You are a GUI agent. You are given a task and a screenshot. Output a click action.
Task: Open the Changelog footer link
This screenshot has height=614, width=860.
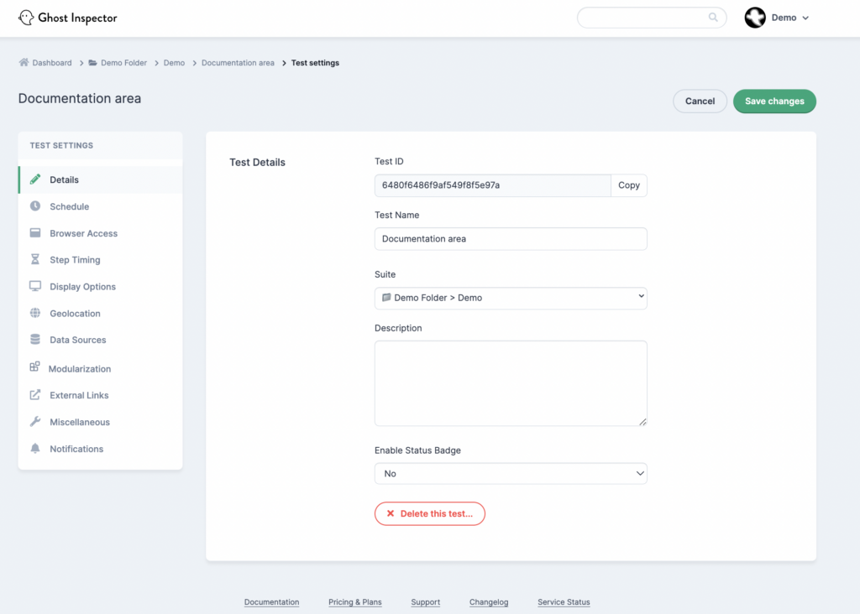point(489,602)
